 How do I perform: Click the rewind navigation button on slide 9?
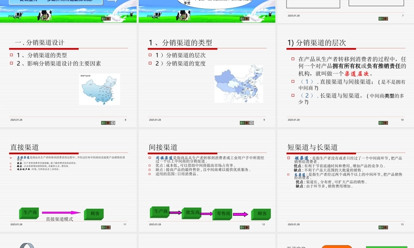251,123
